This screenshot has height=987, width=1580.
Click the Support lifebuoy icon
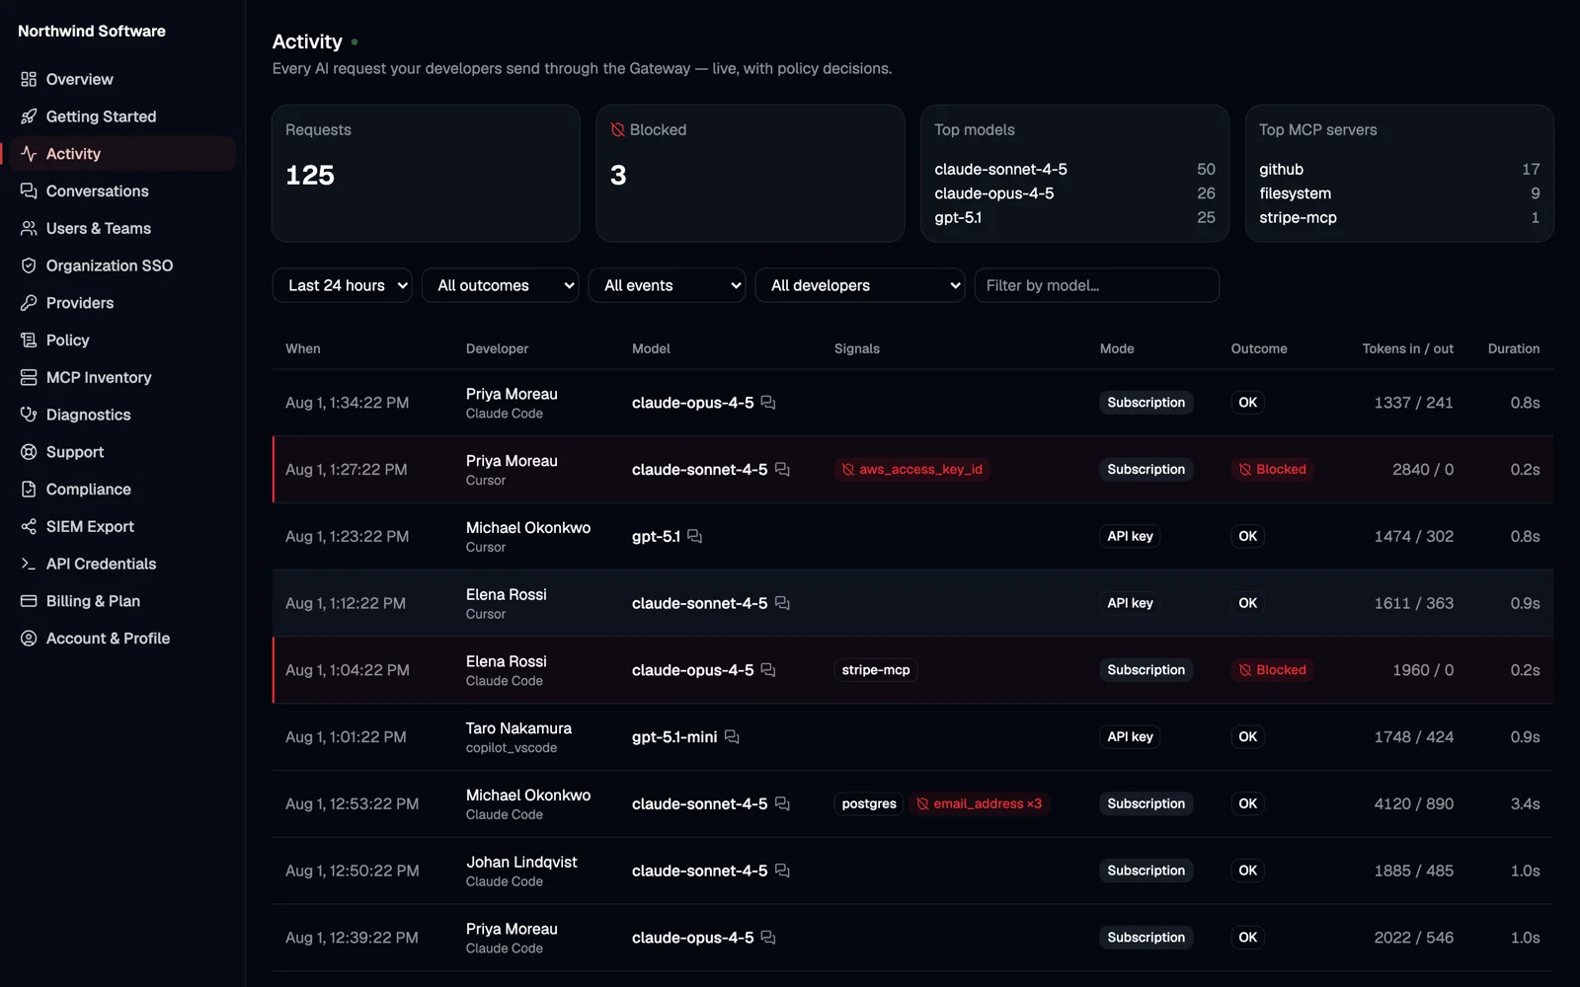tap(29, 452)
